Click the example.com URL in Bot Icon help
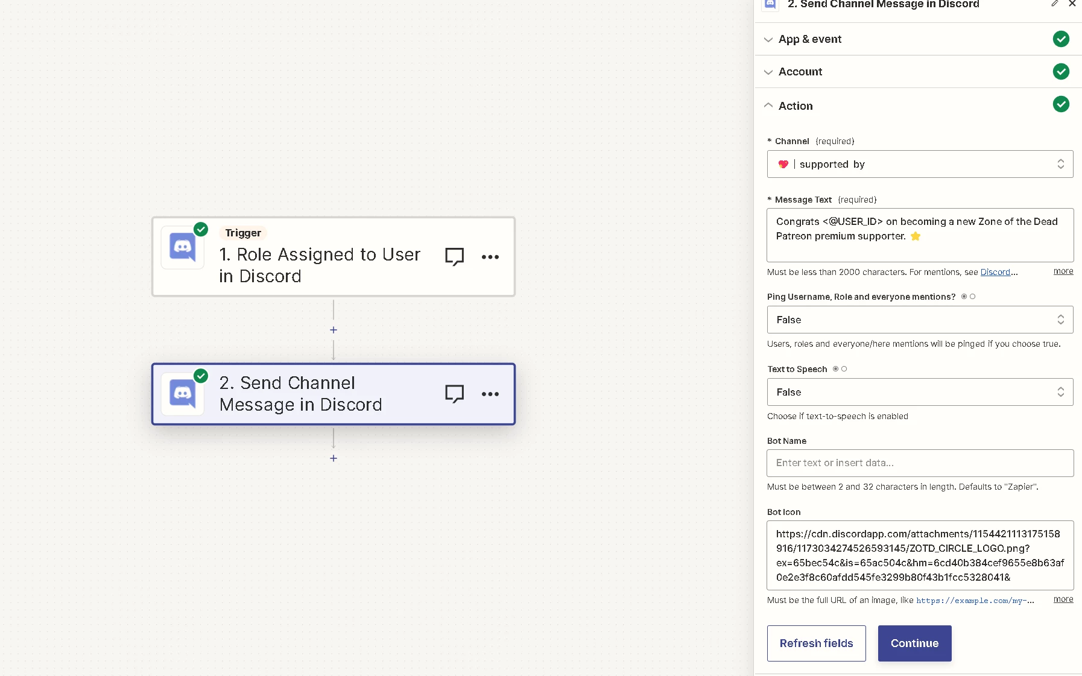The image size is (1082, 676). coord(975,601)
